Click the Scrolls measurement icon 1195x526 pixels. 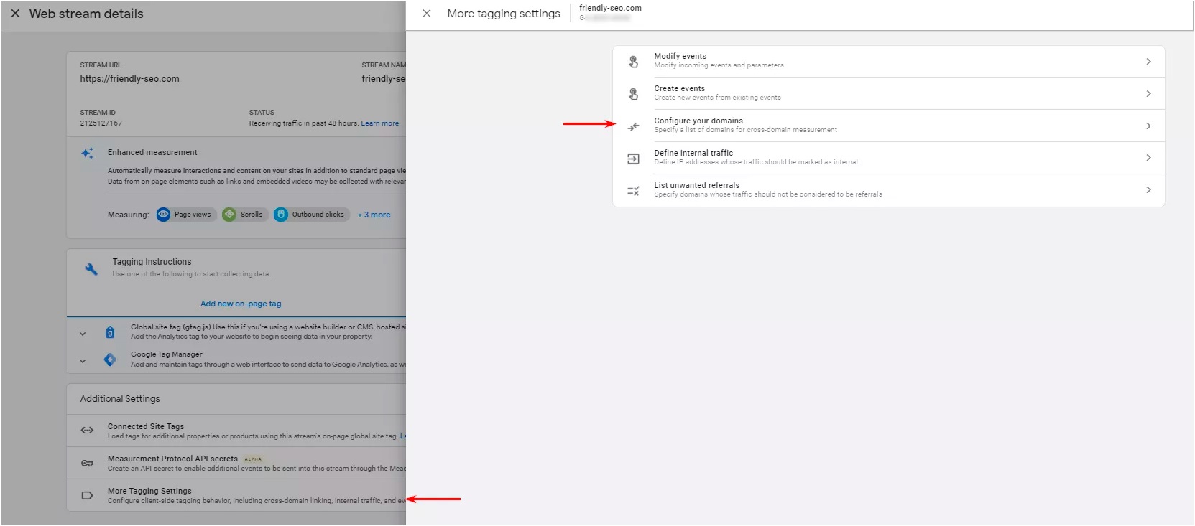[229, 215]
